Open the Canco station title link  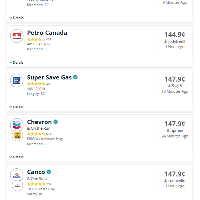pos(36,172)
